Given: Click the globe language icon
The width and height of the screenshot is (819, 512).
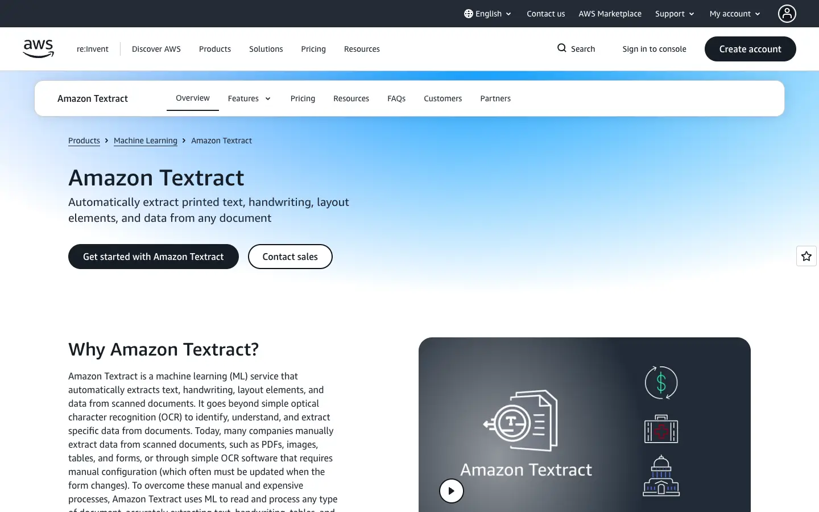Looking at the screenshot, I should click(x=469, y=14).
